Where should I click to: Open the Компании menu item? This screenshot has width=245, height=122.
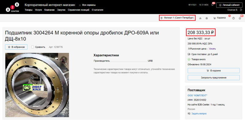pos(49,10)
